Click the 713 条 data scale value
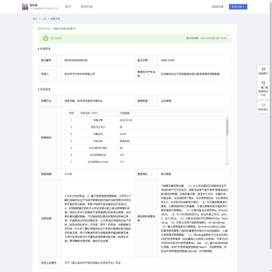 [68, 174]
